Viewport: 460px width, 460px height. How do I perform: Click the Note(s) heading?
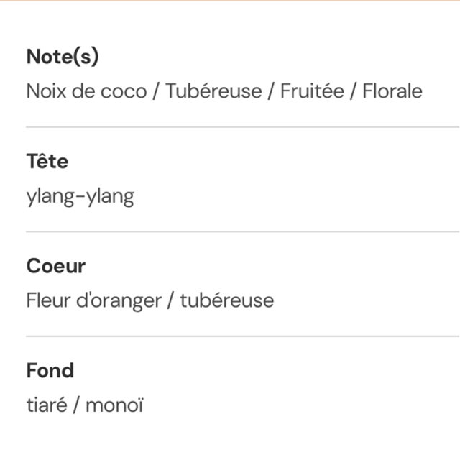(x=63, y=57)
